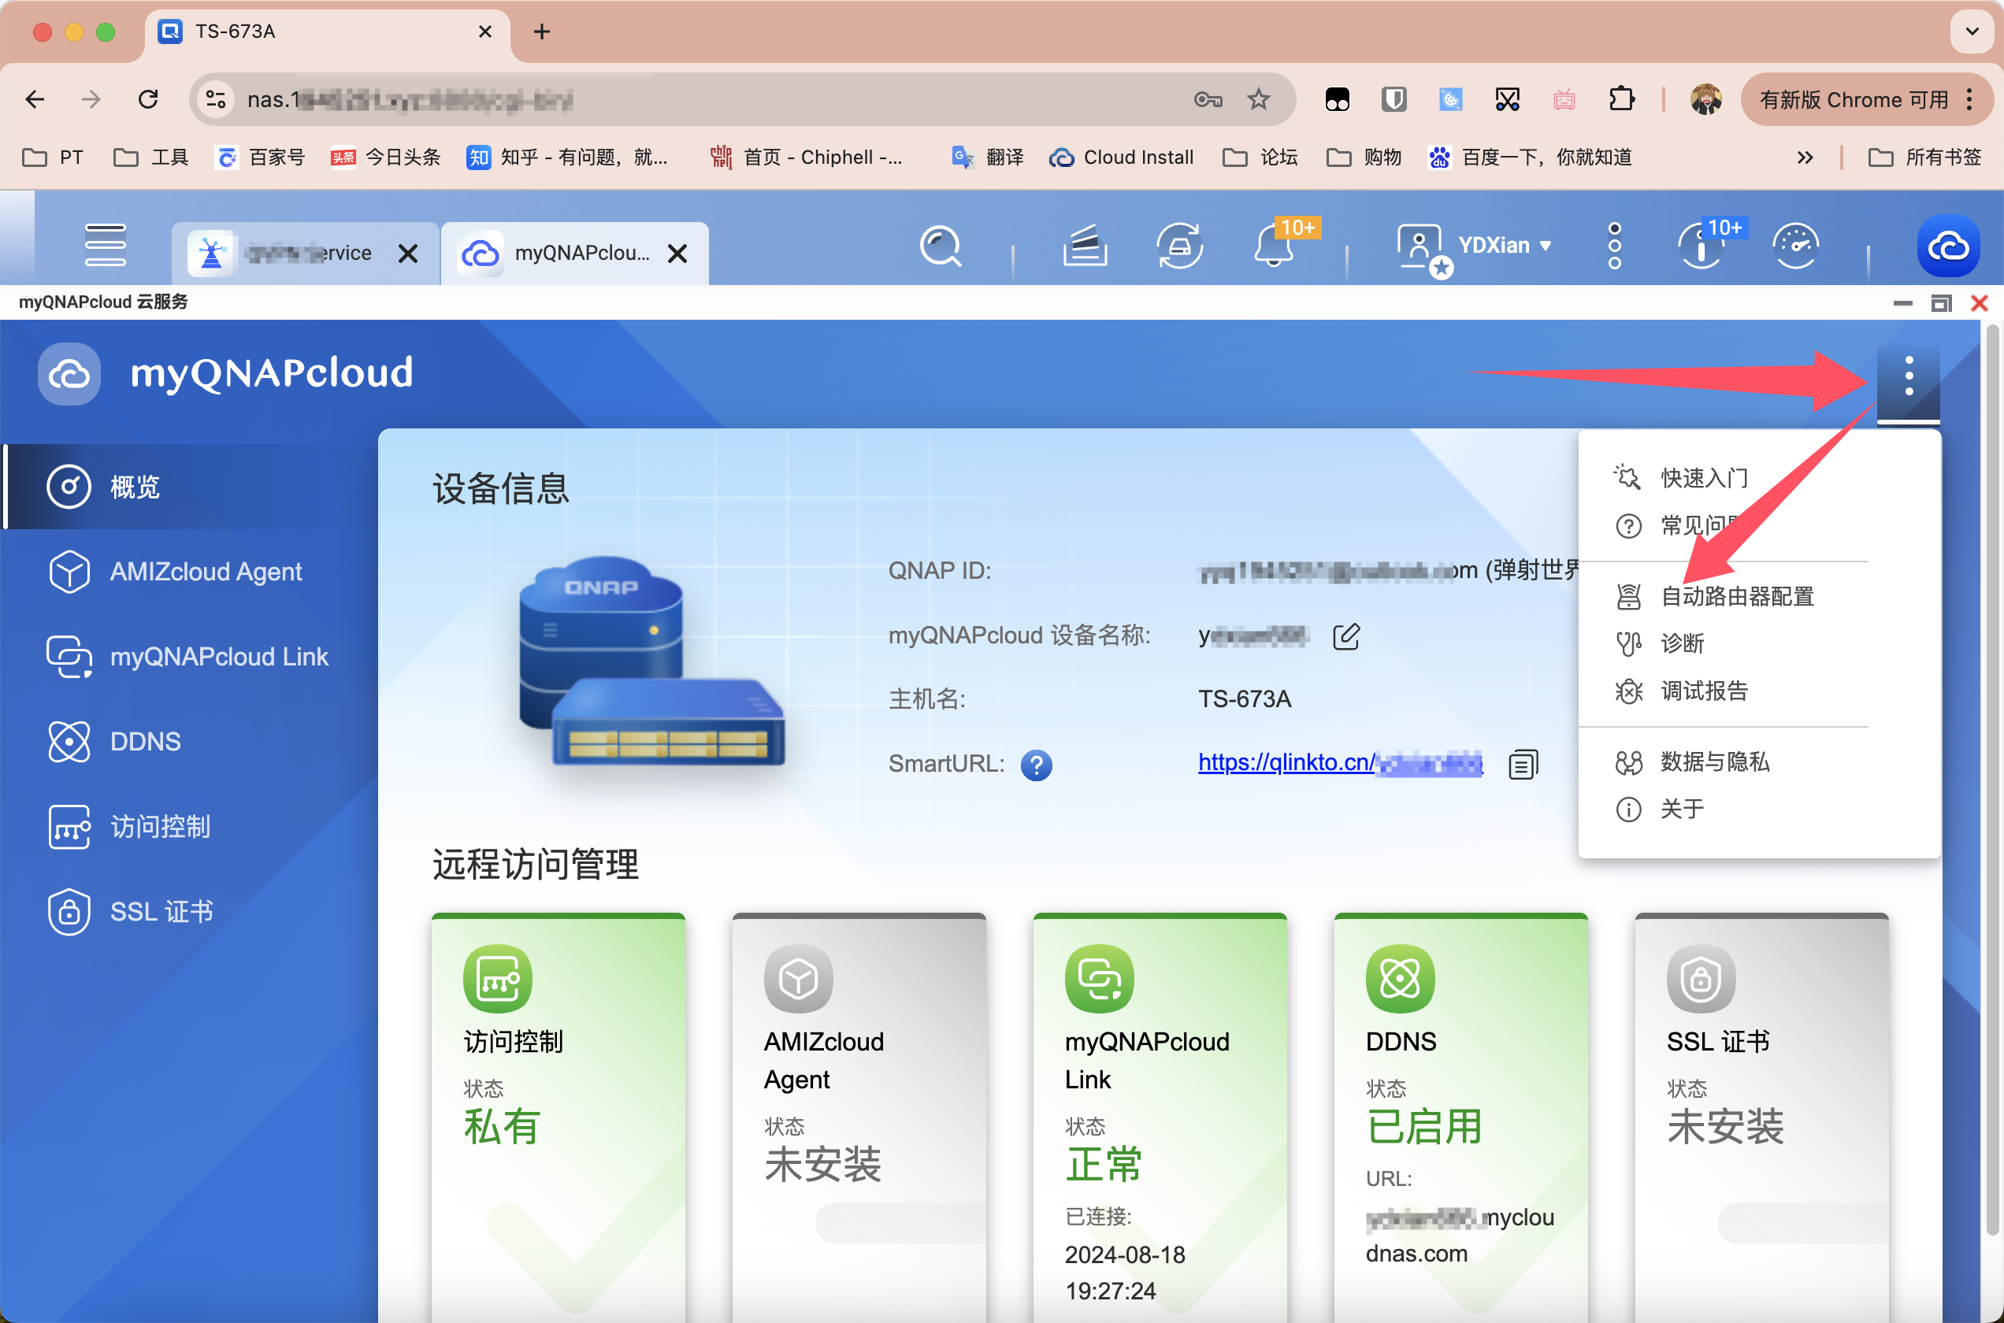Open the background tasks stack icon
Image resolution: width=2004 pixels, height=1323 pixels.
[1085, 246]
